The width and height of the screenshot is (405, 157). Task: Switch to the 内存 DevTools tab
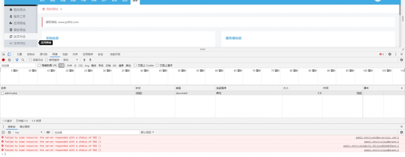pyautogui.click(x=75, y=54)
